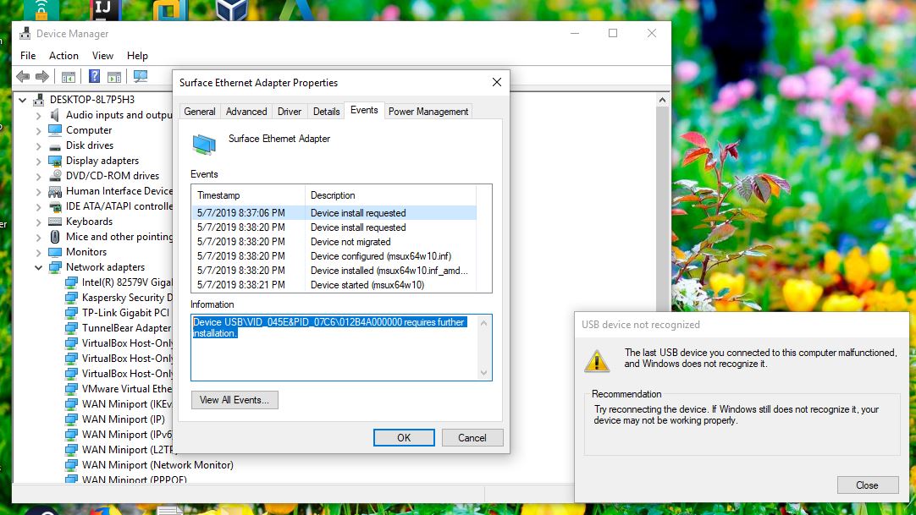Select the 8:37:06 PM Device install requested event
Image resolution: width=916 pixels, height=515 pixels.
point(334,213)
